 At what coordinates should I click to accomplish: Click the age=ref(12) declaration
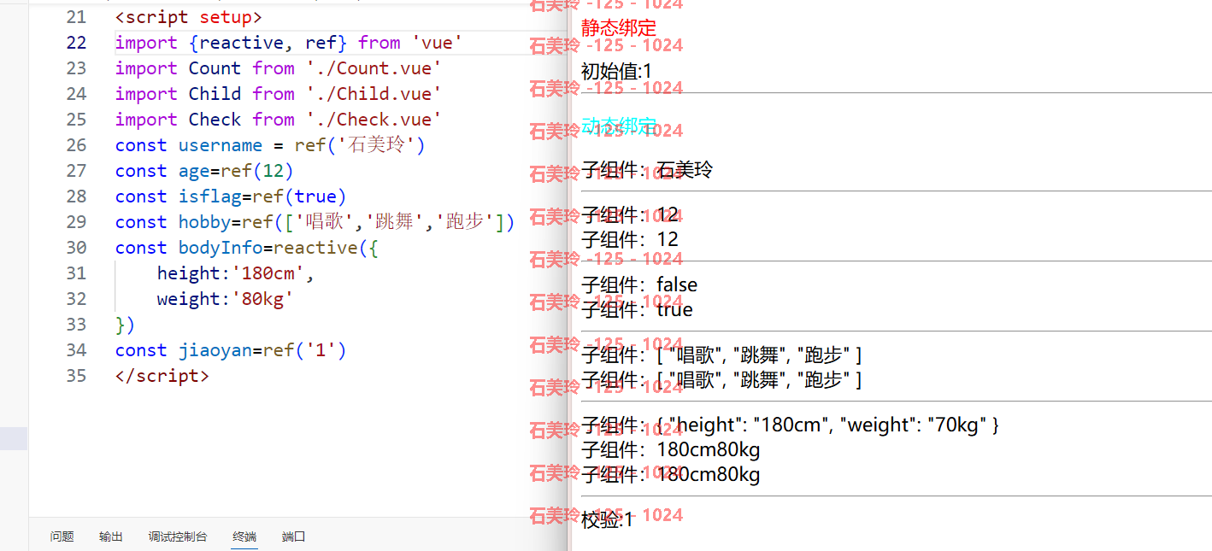[x=237, y=171]
